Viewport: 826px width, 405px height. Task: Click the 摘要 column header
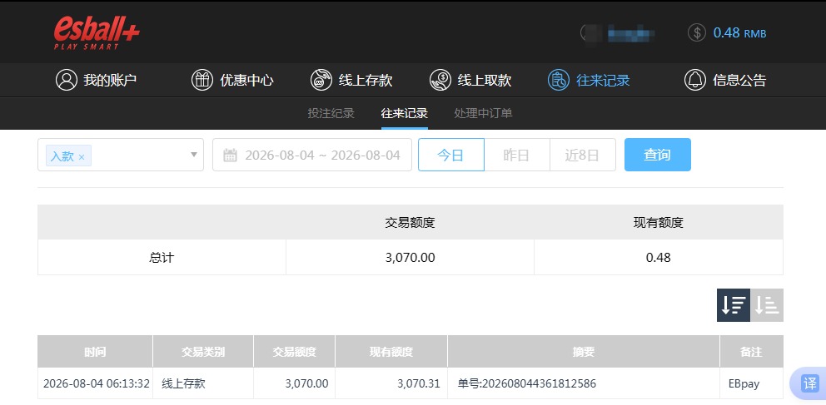coord(584,352)
